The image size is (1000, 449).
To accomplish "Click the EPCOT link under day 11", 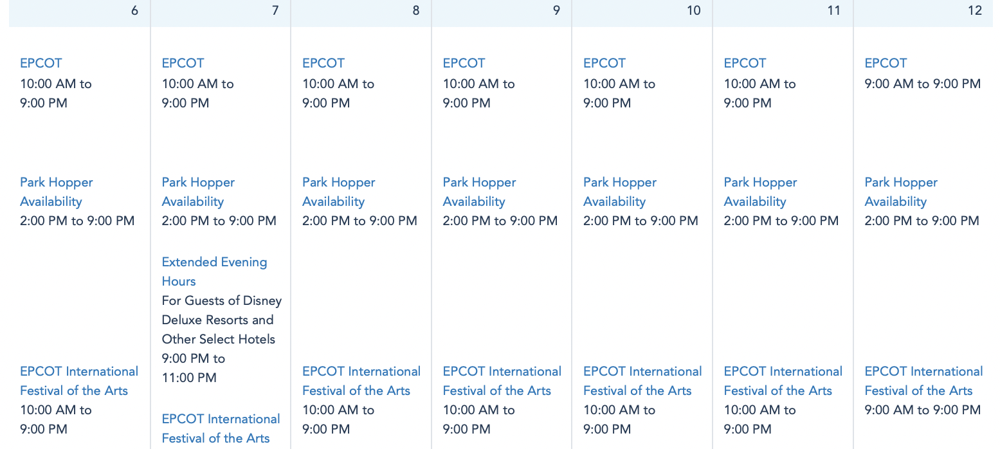I will (x=745, y=63).
